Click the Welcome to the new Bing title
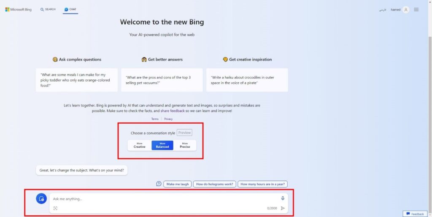 pyautogui.click(x=162, y=22)
